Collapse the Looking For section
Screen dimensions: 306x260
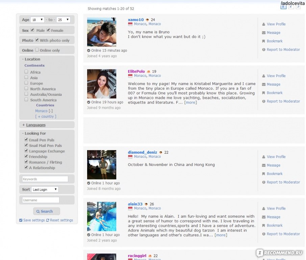[x=34, y=133]
